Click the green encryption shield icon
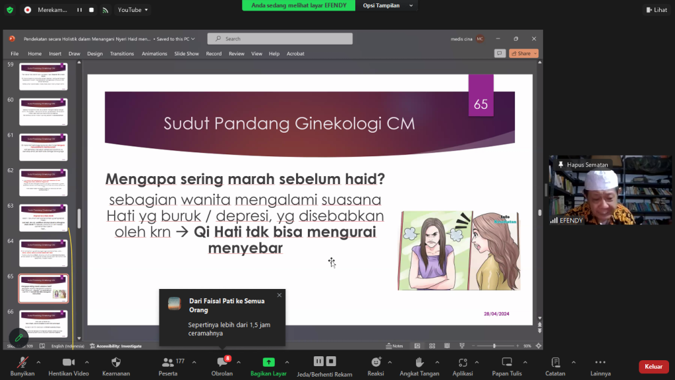Viewport: 675px width, 380px height. coord(10,9)
